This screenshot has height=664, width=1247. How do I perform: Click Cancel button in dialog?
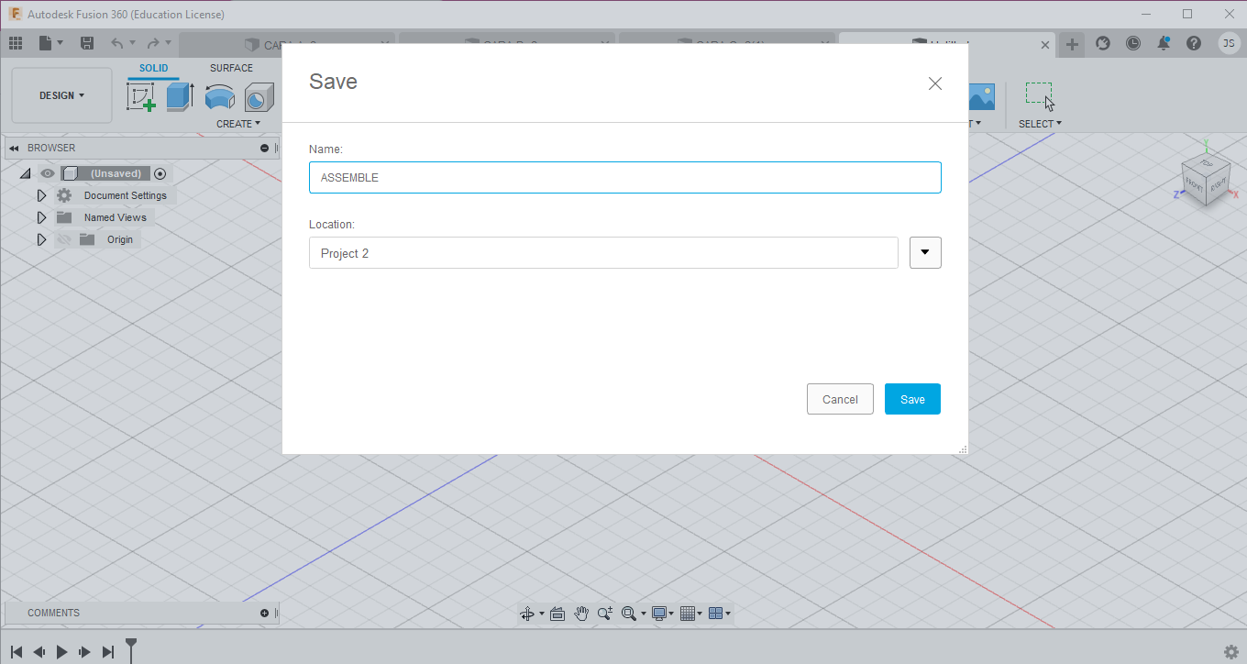pyautogui.click(x=840, y=399)
